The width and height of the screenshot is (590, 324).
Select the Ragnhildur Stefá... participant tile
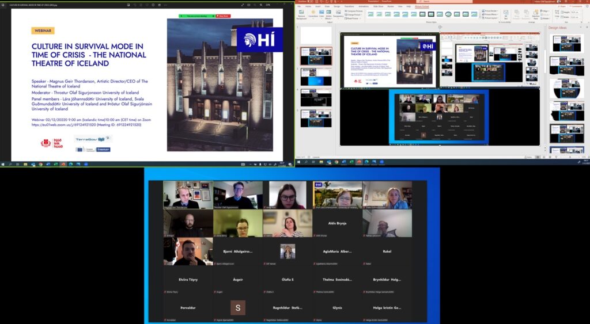[x=288, y=308]
